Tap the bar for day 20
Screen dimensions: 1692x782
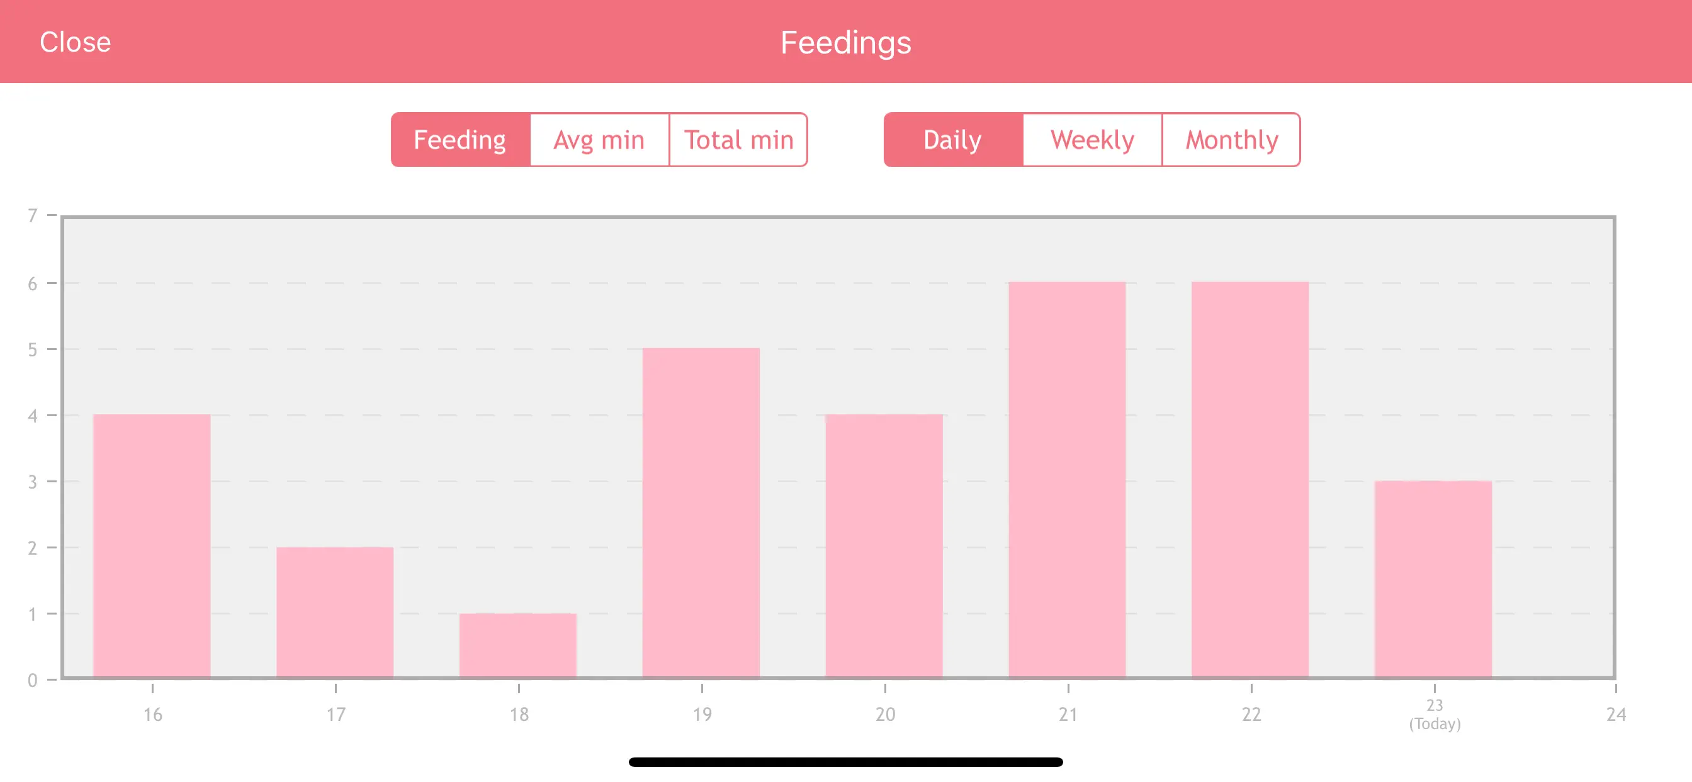[x=884, y=545]
